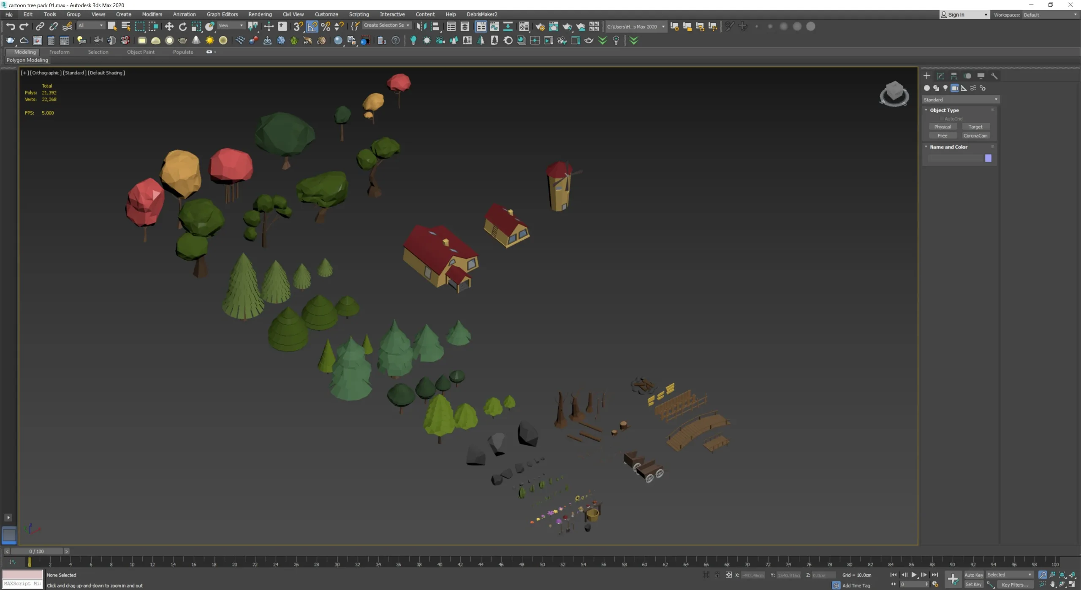Open the selection filter All dropdown
The width and height of the screenshot is (1081, 590).
coord(90,25)
